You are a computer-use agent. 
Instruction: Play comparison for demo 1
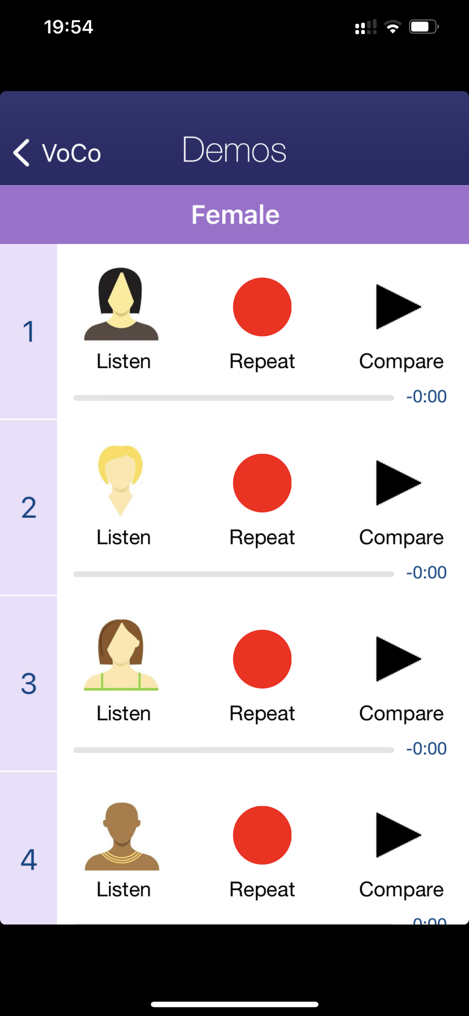tap(398, 307)
